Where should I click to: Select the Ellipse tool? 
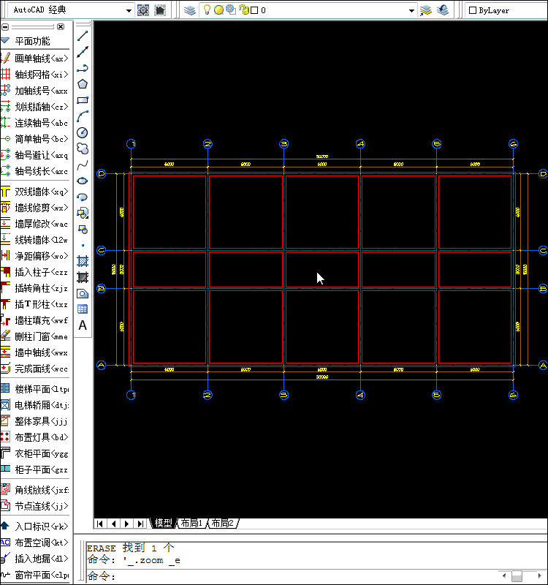click(x=83, y=181)
